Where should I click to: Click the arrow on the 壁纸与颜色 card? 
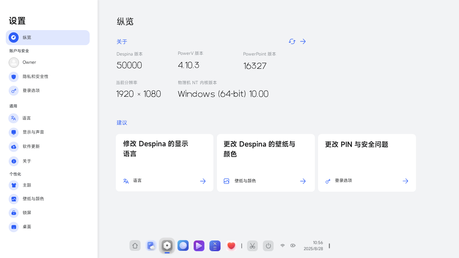pyautogui.click(x=303, y=181)
